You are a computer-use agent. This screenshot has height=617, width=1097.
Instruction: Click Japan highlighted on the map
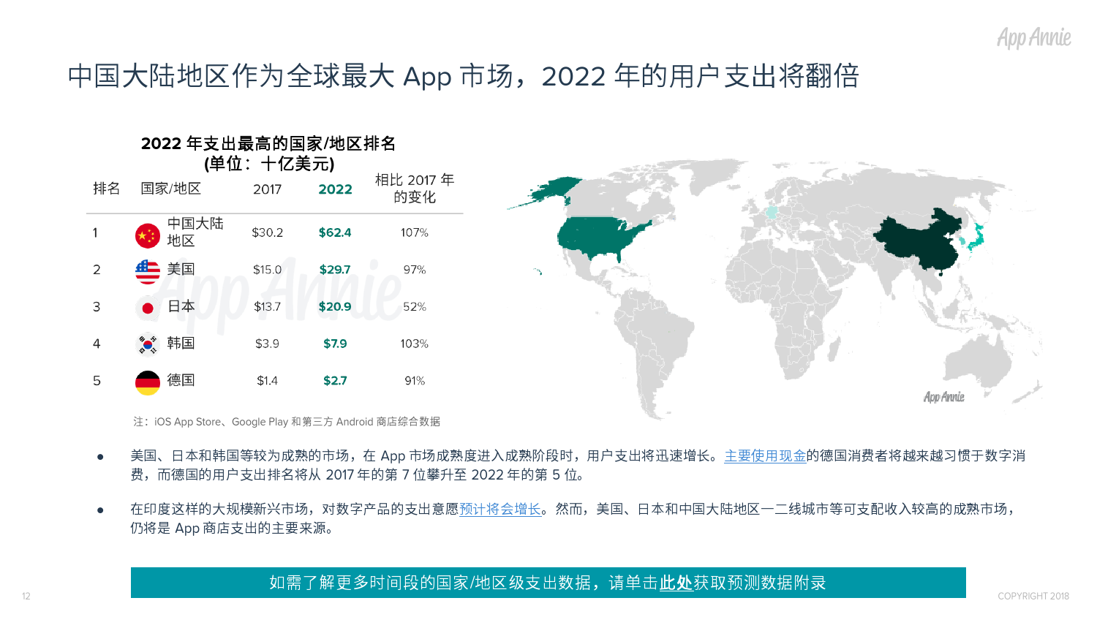976,238
